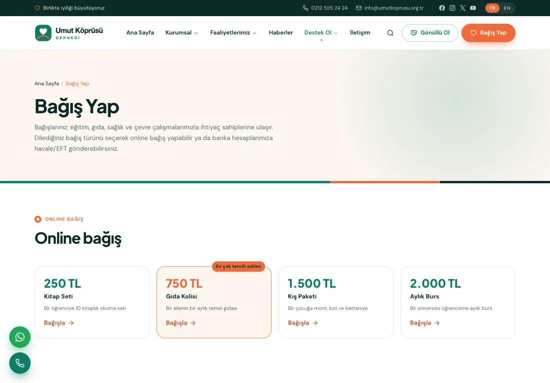Expand the Destek Ol dropdown menu

tap(321, 33)
